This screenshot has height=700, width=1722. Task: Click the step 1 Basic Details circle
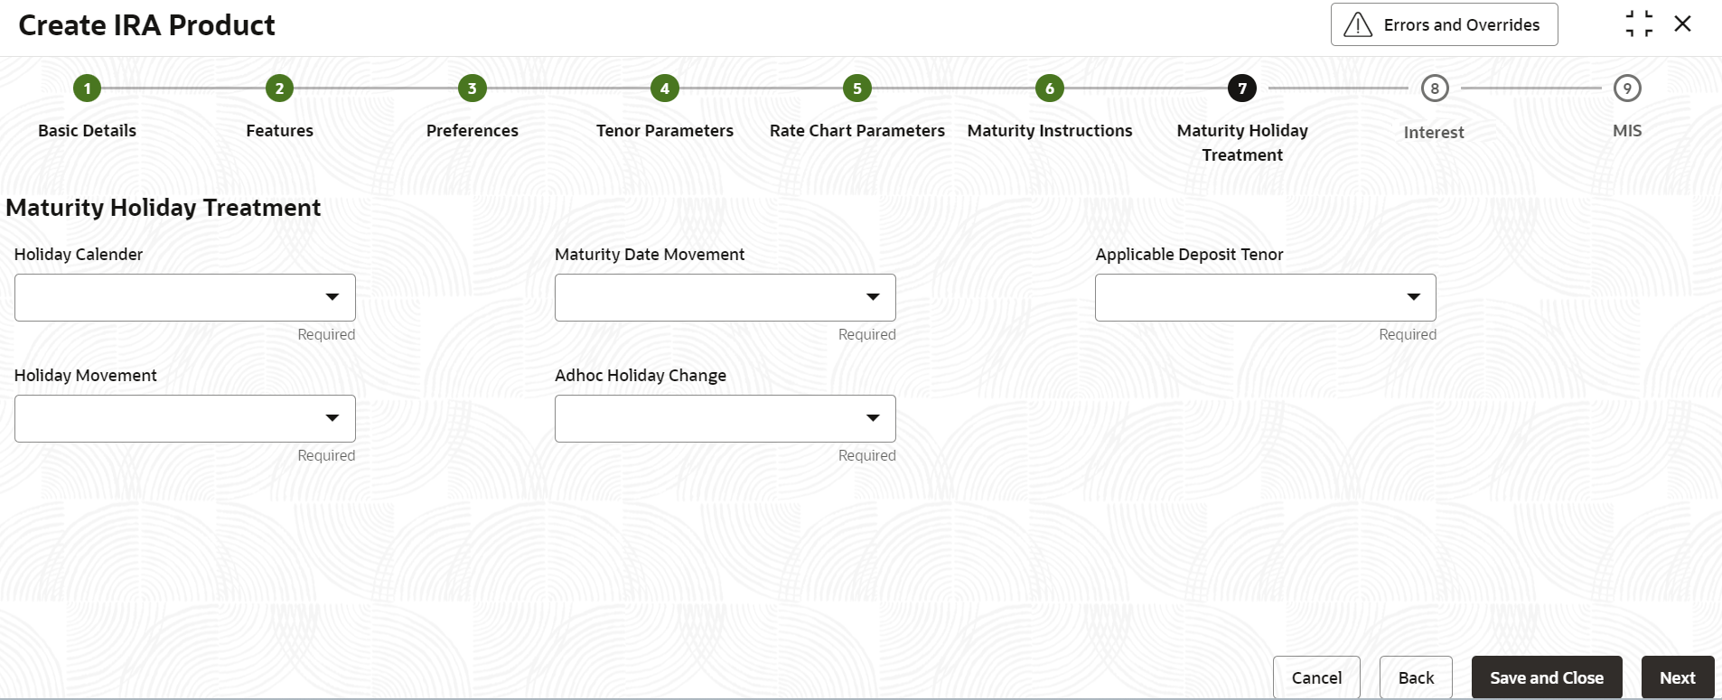point(87,89)
